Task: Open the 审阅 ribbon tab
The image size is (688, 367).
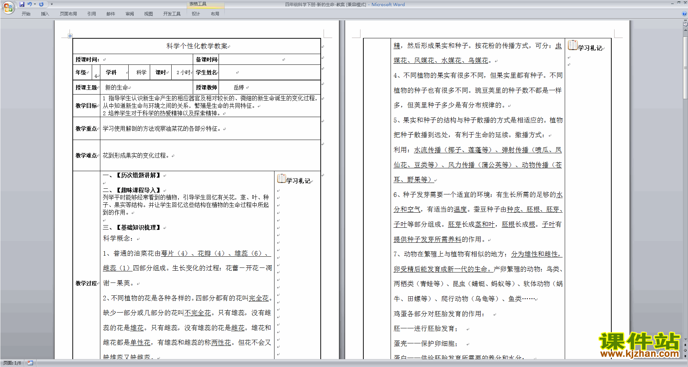Action: point(130,14)
